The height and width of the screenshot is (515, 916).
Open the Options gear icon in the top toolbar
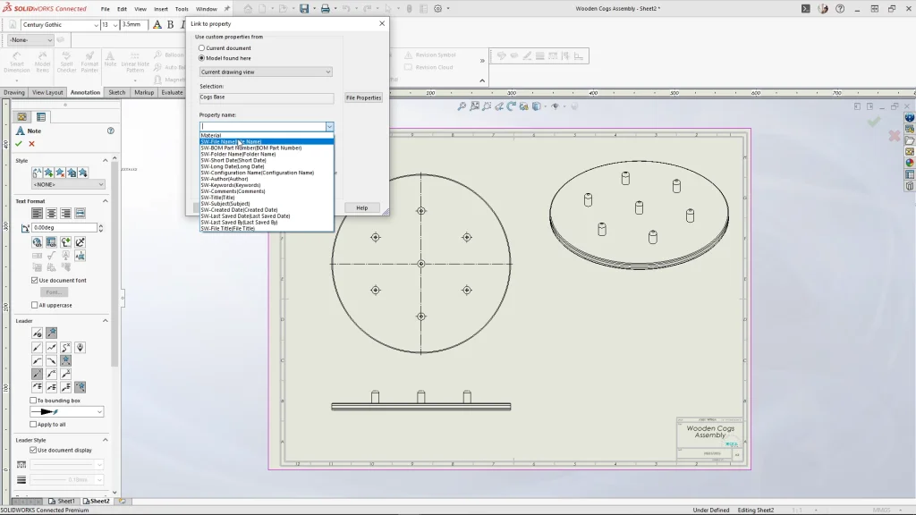tap(437, 9)
